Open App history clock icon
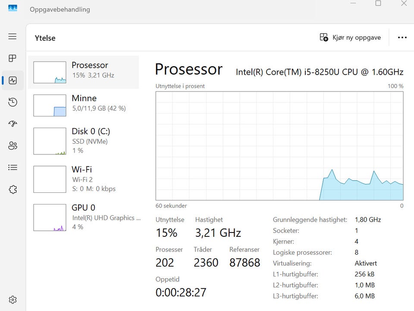414x311 pixels. (13, 102)
